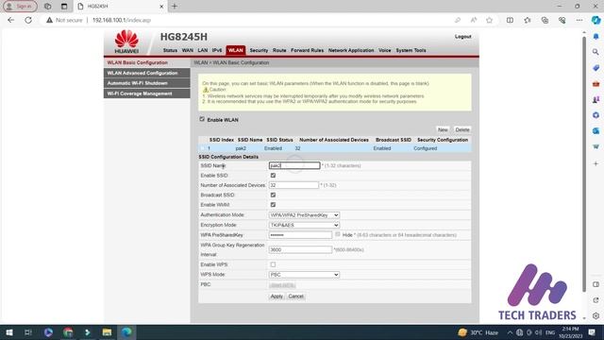This screenshot has height=340, width=604.
Task: Select the pak2 SSID row in table
Action: [x=334, y=148]
